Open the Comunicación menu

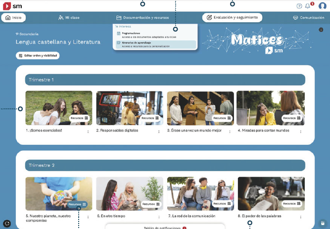(308, 17)
